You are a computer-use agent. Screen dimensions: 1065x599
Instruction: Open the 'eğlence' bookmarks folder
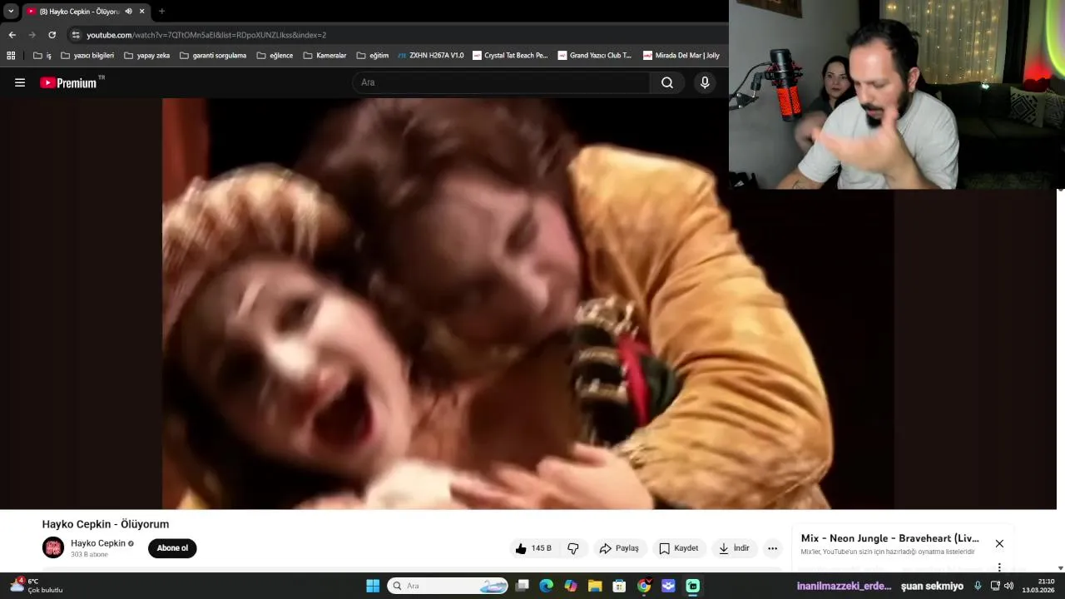click(275, 56)
